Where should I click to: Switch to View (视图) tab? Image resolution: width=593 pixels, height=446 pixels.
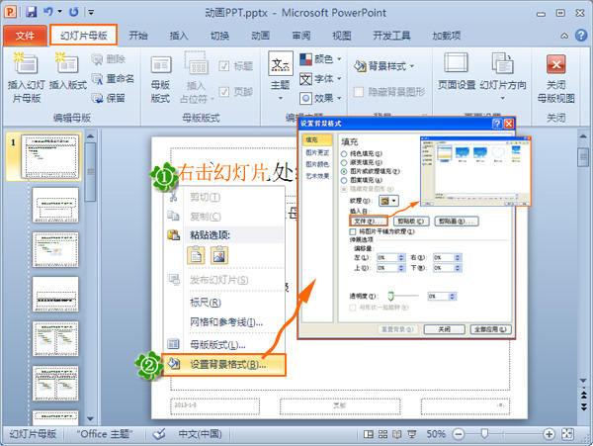pyautogui.click(x=342, y=36)
